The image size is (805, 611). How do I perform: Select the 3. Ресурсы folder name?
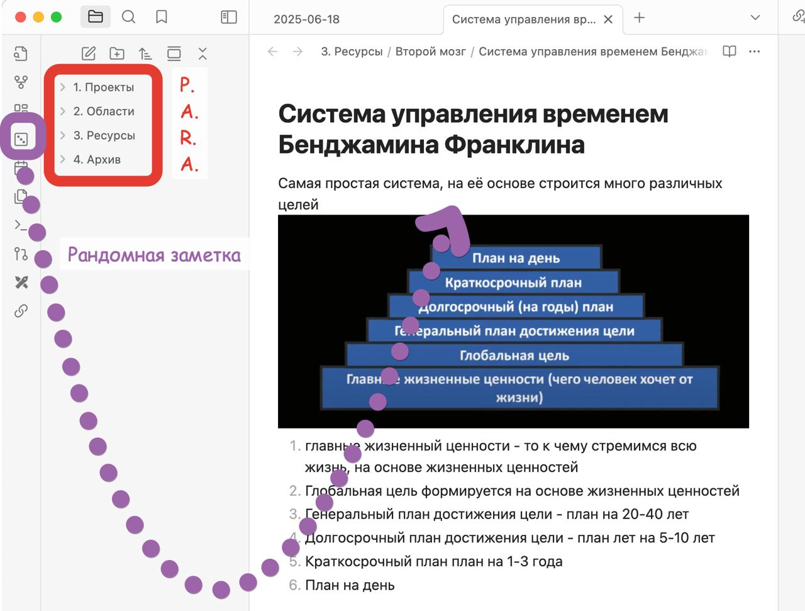104,135
